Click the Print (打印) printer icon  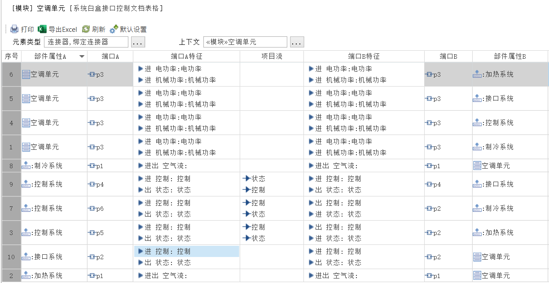pyautogui.click(x=14, y=30)
